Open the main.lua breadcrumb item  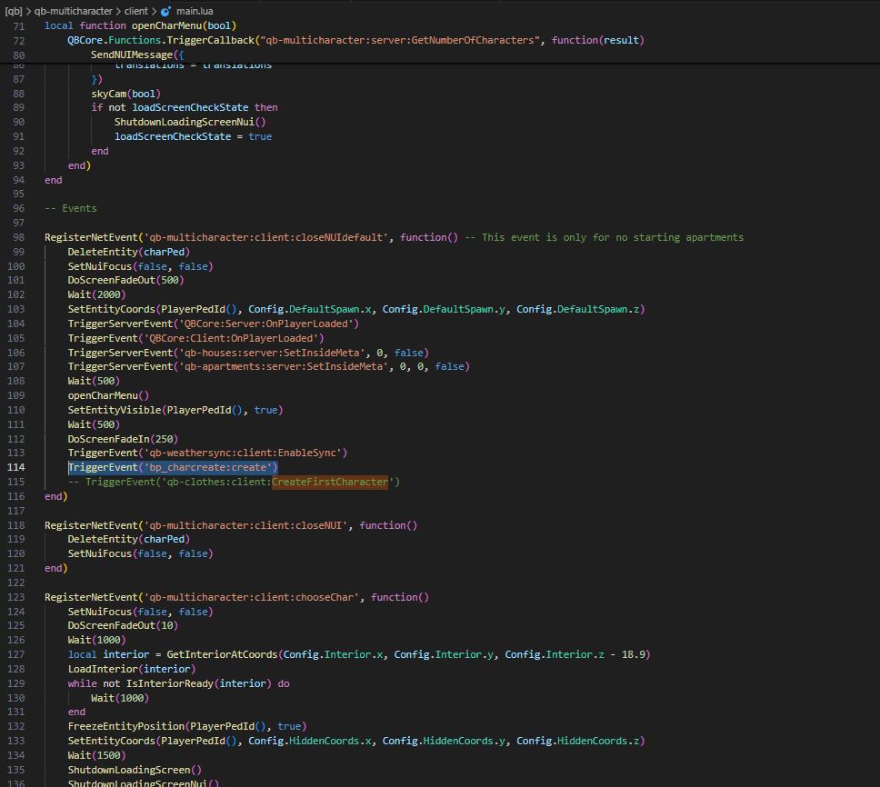(x=194, y=11)
